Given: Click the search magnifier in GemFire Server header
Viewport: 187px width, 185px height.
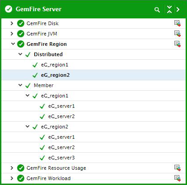Looking at the screenshot, I should click(x=157, y=10).
